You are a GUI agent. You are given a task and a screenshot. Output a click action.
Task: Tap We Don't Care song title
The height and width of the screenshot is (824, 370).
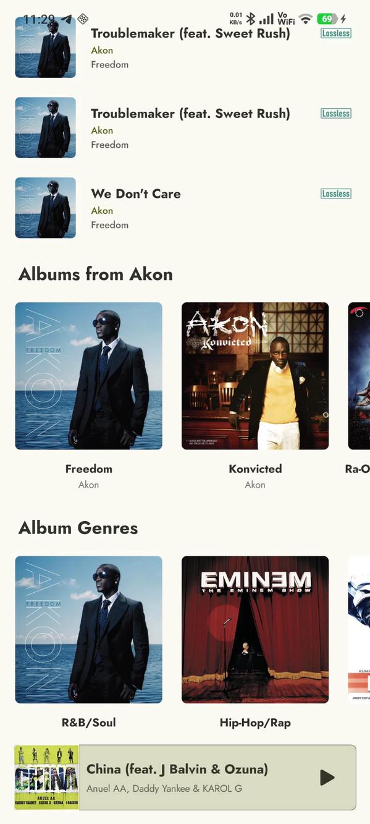click(x=136, y=193)
